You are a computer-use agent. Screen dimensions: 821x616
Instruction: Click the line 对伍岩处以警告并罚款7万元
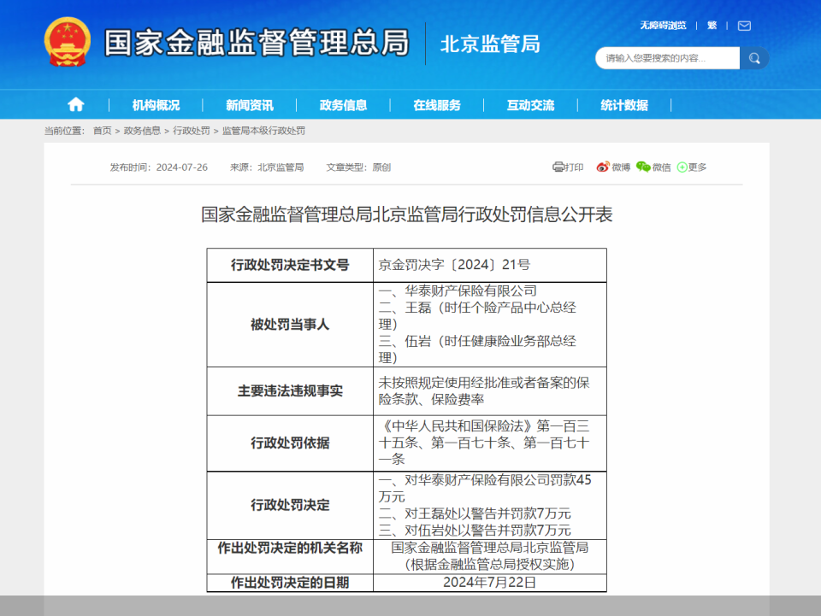pyautogui.click(x=488, y=531)
